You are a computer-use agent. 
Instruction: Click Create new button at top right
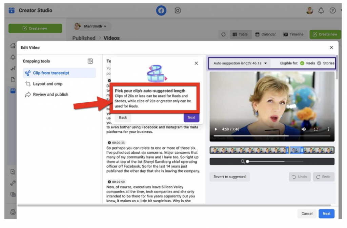pyautogui.click(x=325, y=34)
